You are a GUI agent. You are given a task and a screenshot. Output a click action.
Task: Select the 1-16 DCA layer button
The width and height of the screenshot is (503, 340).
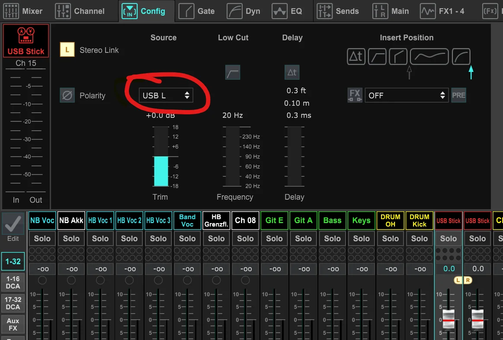coord(13,283)
